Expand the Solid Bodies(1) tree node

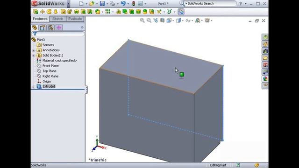click(x=34, y=56)
